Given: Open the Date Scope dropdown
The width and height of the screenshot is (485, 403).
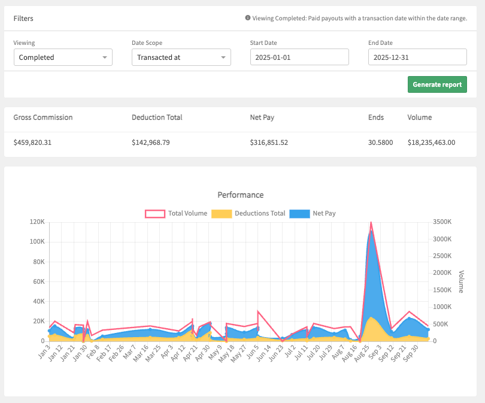Looking at the screenshot, I should coord(181,57).
